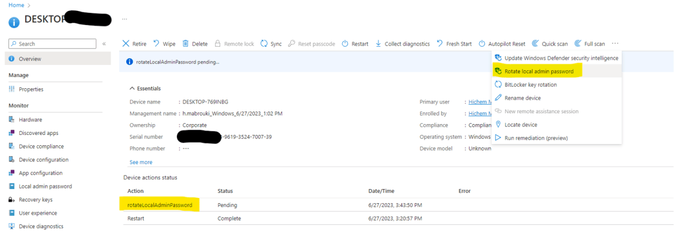684x234 pixels.
Task: Click the Complete status cell
Action: pos(229,218)
